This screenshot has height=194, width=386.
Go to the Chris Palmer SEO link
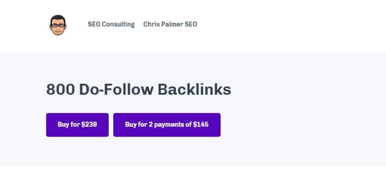[170, 24]
